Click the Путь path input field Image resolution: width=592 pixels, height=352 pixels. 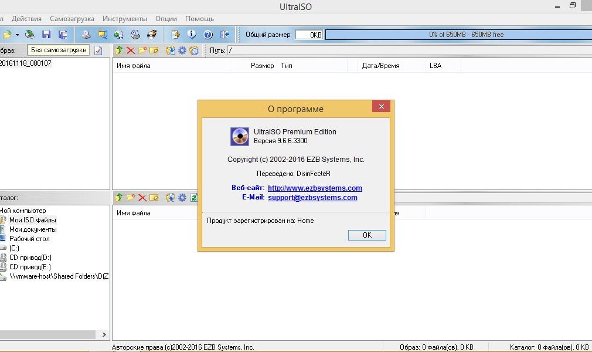pyautogui.click(x=410, y=50)
